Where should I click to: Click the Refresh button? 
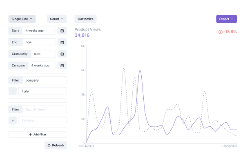pos(56,145)
